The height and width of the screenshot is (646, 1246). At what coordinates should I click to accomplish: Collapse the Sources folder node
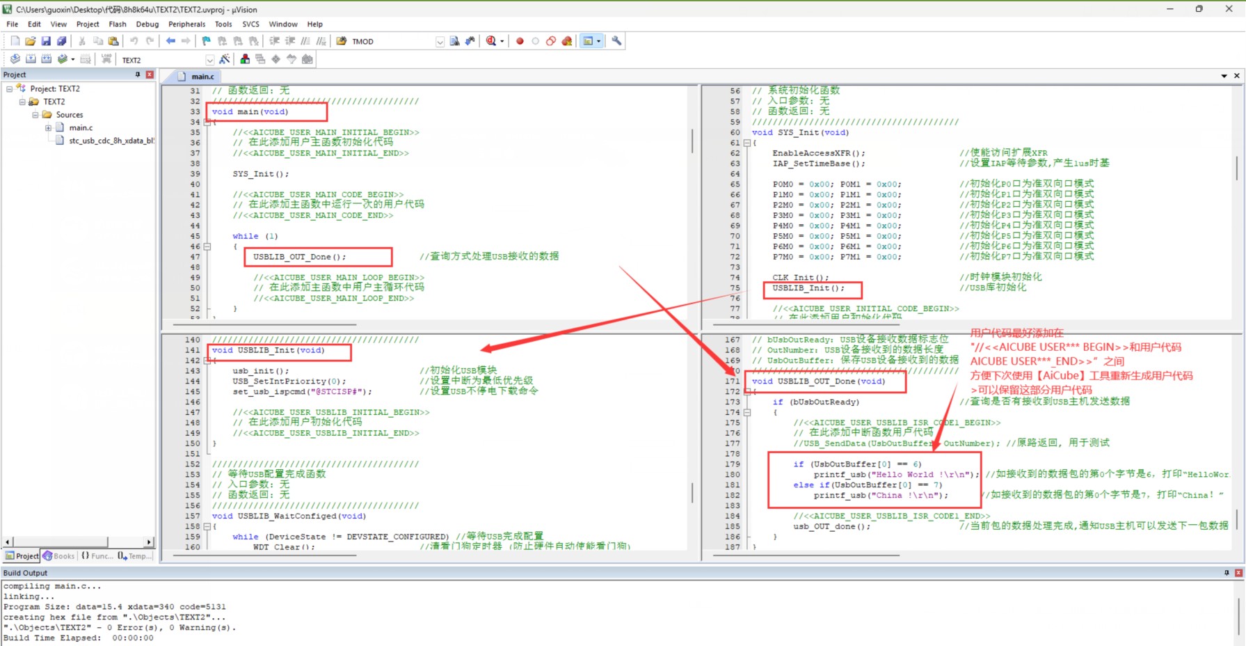pyautogui.click(x=35, y=115)
